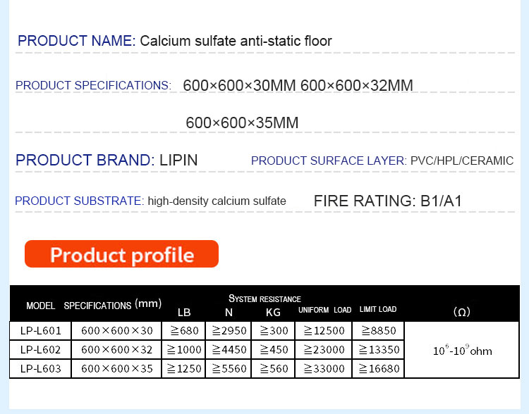Select the LP-L602 model cell

tap(41, 349)
